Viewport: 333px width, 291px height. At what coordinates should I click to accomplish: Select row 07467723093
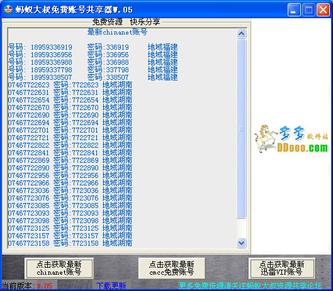(x=70, y=213)
